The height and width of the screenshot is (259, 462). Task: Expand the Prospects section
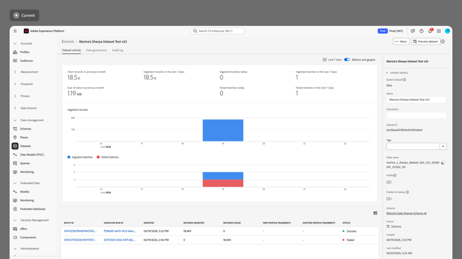click(15, 84)
